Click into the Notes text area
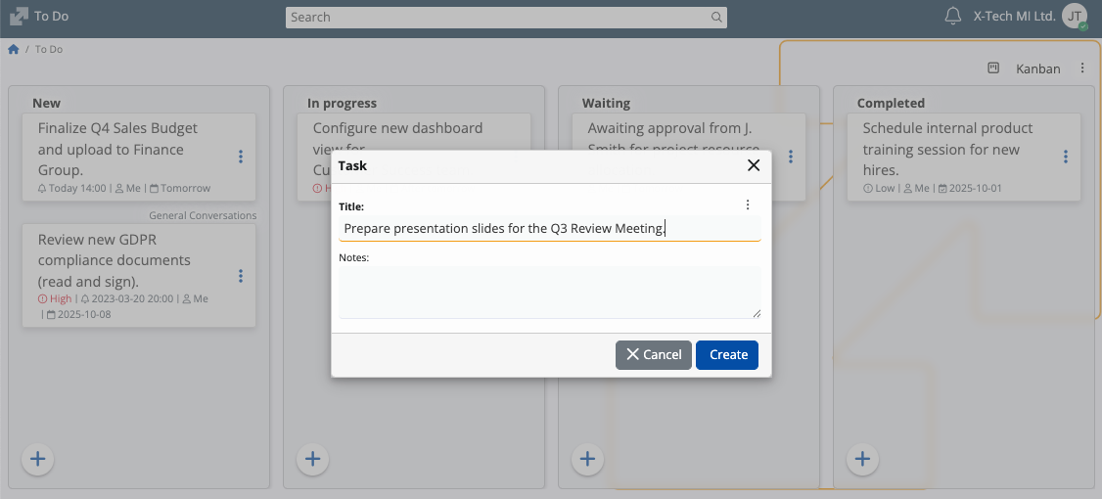The width and height of the screenshot is (1102, 499). point(549,292)
